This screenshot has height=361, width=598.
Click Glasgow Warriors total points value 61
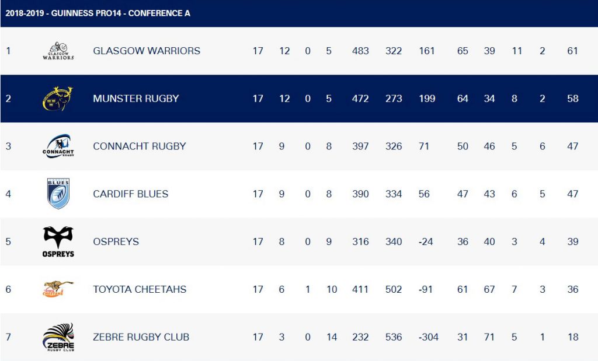pyautogui.click(x=572, y=51)
